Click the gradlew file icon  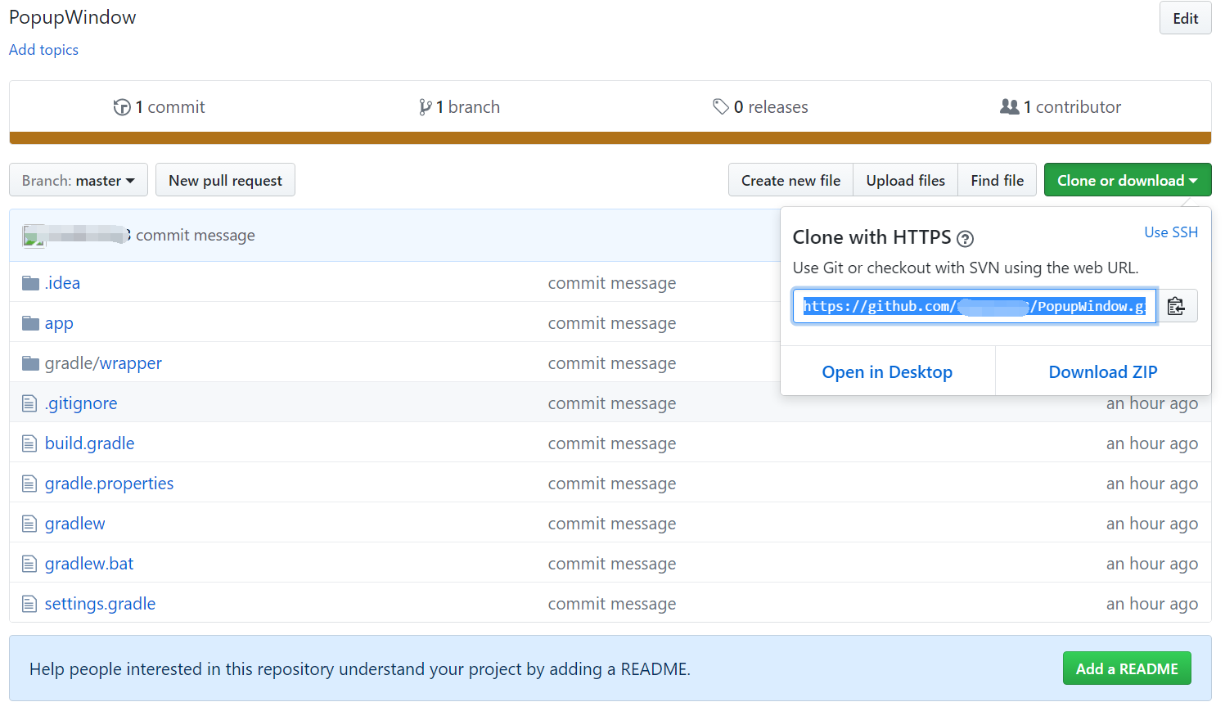tap(29, 524)
